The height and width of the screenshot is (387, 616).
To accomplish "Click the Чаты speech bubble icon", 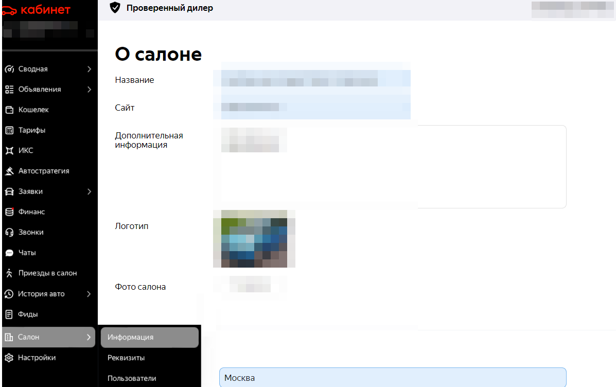I will pos(9,253).
